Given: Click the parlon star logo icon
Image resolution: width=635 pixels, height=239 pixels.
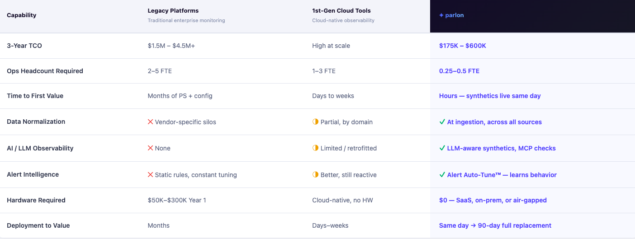Looking at the screenshot, I should (x=441, y=15).
